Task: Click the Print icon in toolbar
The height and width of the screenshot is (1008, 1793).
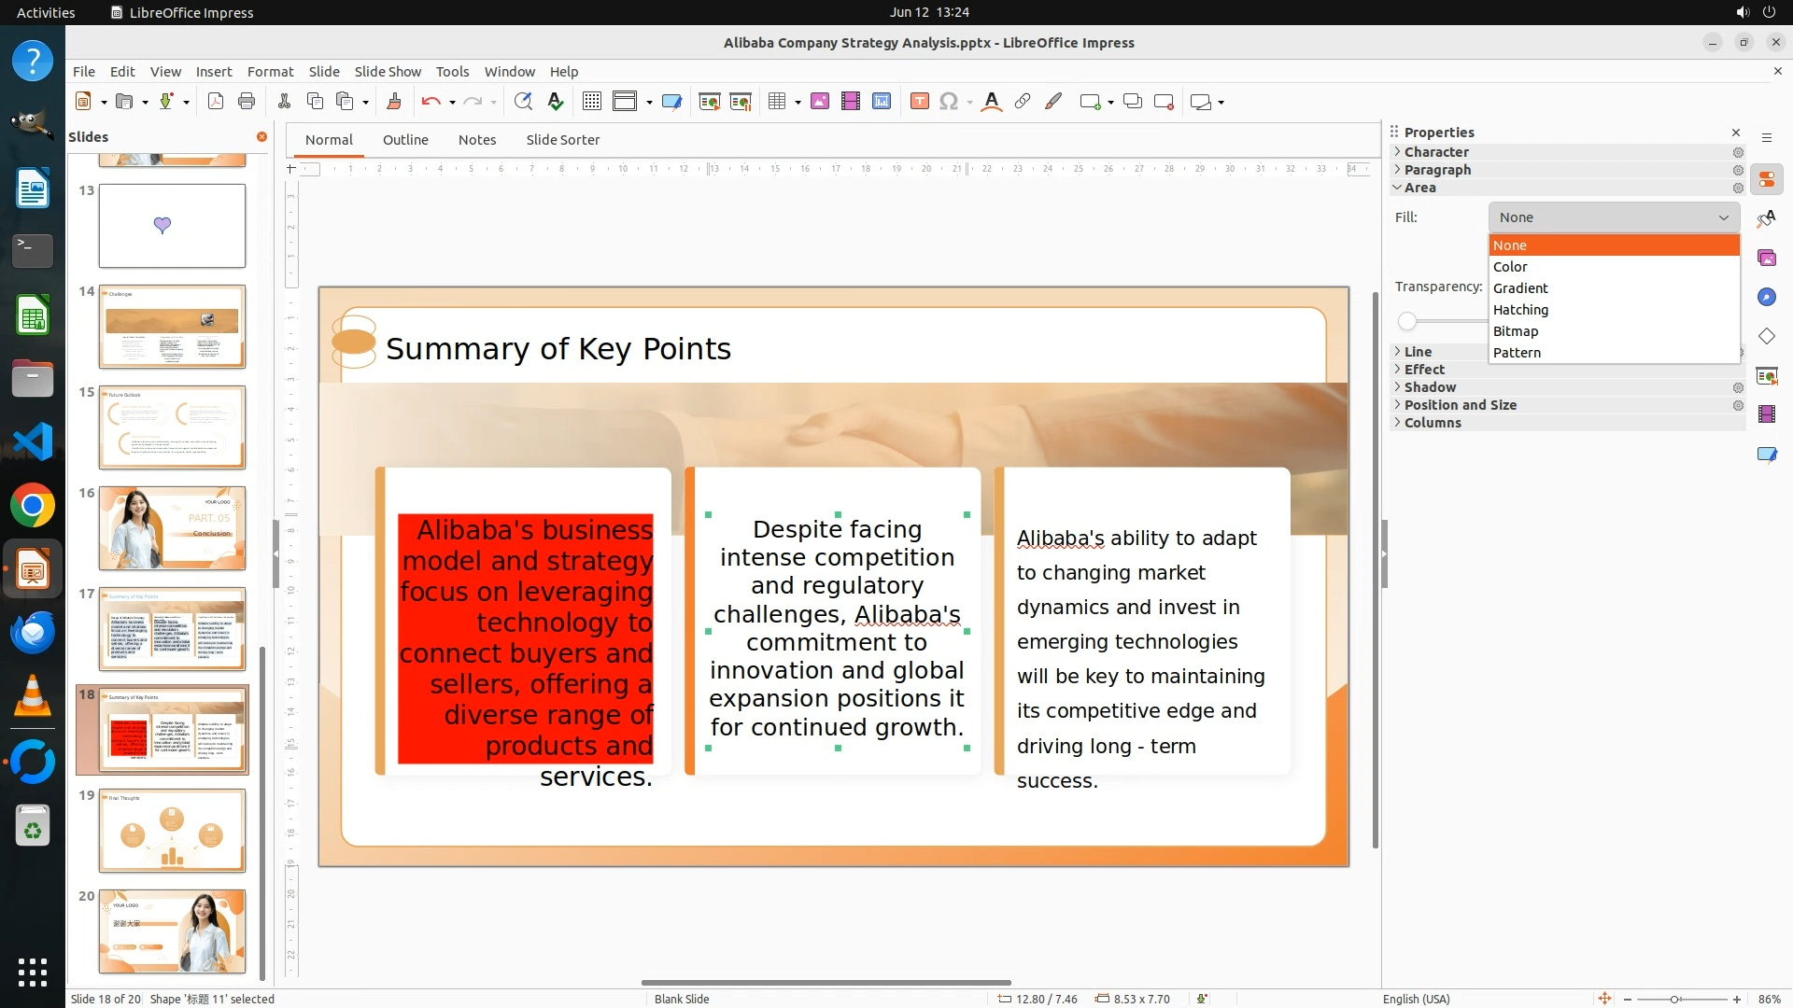Action: tap(247, 102)
